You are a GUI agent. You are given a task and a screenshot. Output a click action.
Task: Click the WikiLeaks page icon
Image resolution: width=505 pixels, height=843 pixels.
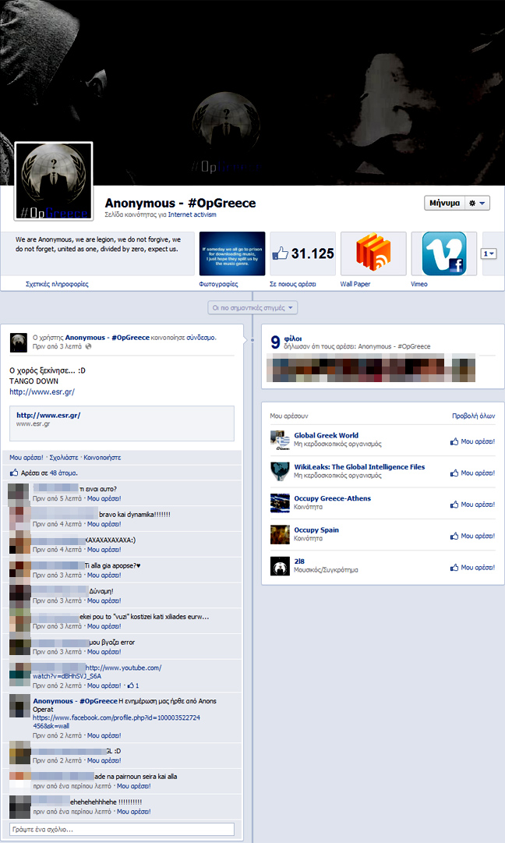click(280, 472)
